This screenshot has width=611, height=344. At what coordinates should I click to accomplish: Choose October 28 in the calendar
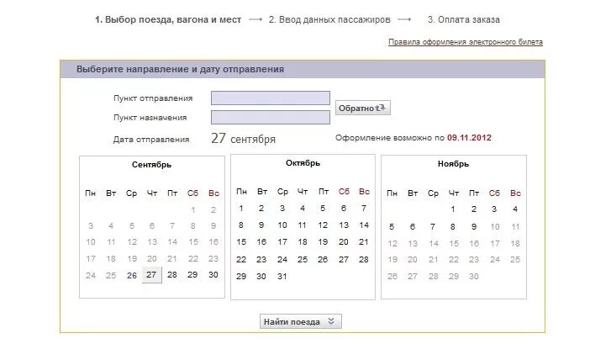tap(364, 259)
